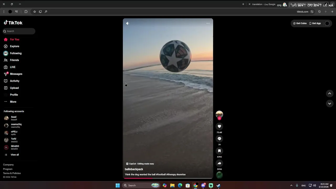336x189 pixels.
Task: Click the zoom magnifier icon in toolbar
Action: point(46,12)
